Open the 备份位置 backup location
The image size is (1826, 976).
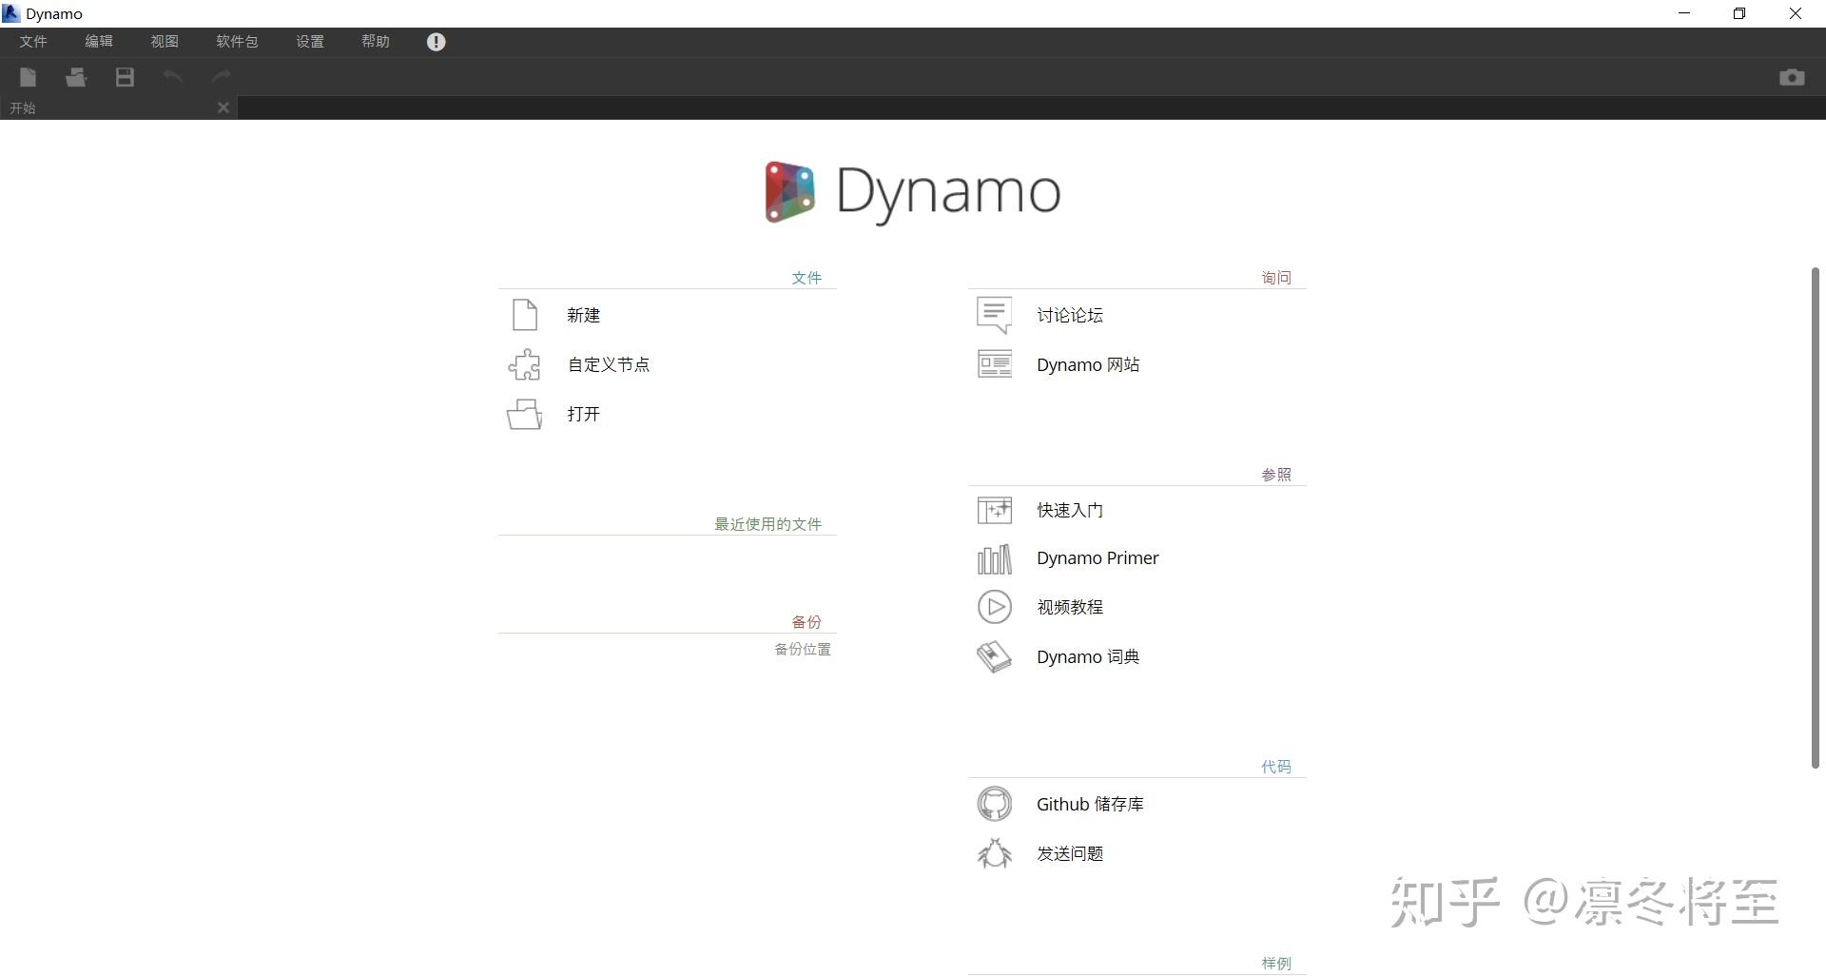803,649
